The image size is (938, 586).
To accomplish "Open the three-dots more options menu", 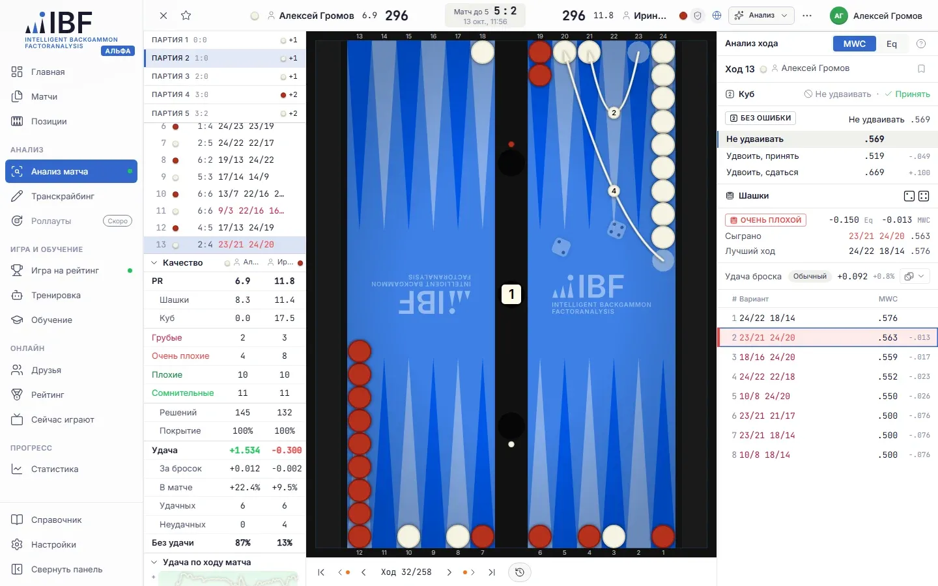I will [x=807, y=16].
